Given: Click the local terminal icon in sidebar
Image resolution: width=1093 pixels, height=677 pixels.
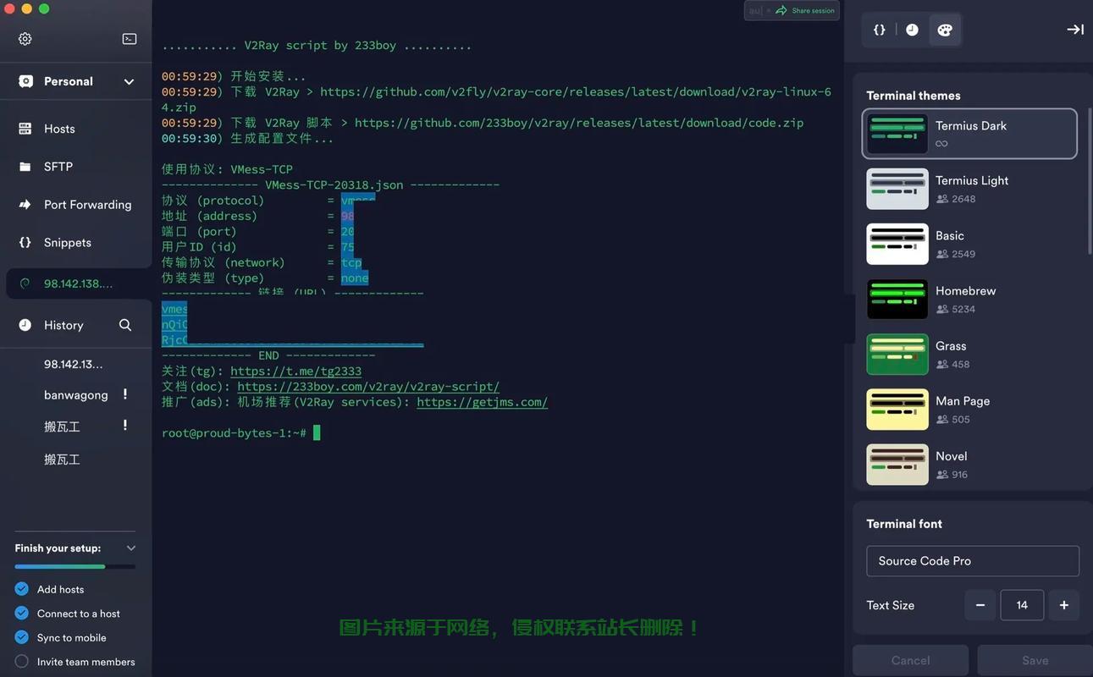Looking at the screenshot, I should (130, 39).
